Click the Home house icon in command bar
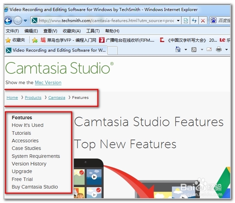 [x=178, y=49]
